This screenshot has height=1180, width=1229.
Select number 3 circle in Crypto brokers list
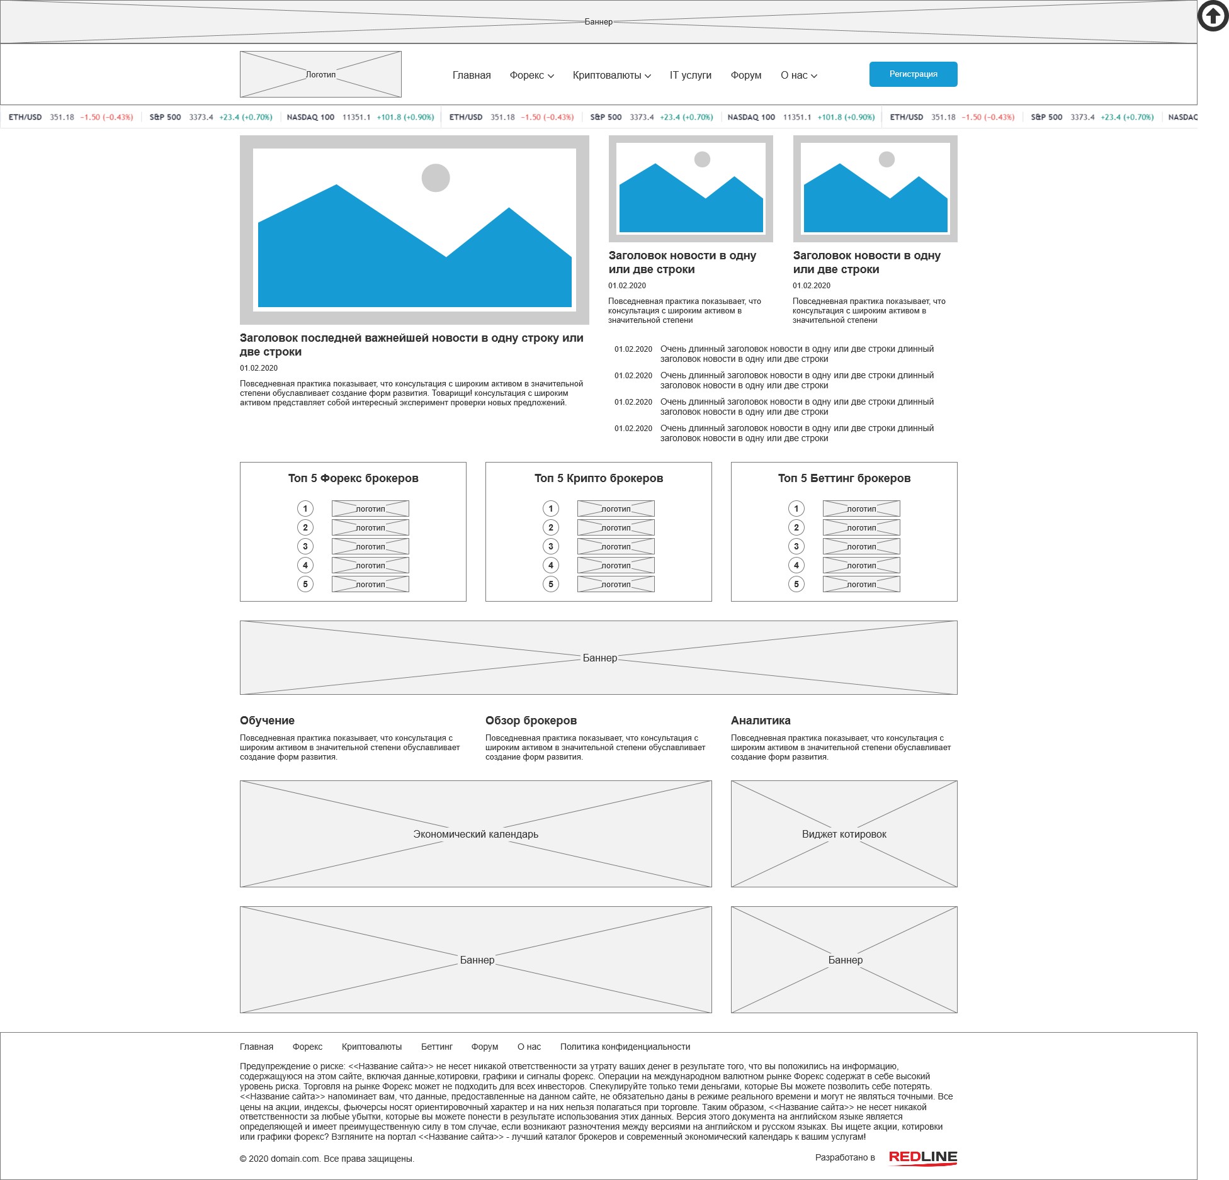[551, 546]
